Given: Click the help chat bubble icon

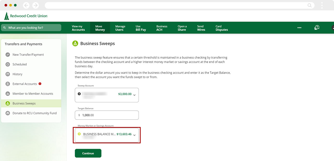Looking at the screenshot, I should tap(317, 28).
